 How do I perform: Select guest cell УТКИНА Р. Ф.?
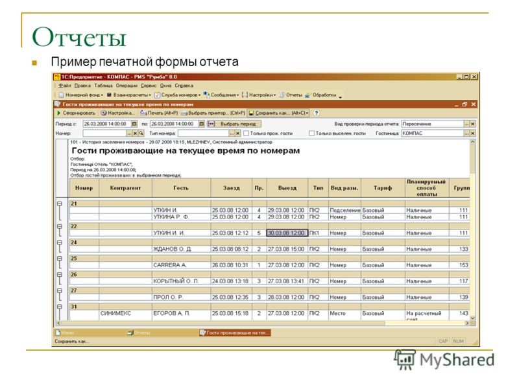[182, 217]
